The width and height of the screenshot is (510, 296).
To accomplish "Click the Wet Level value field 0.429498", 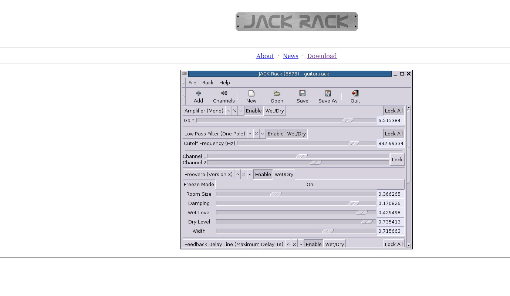I will click(391, 212).
